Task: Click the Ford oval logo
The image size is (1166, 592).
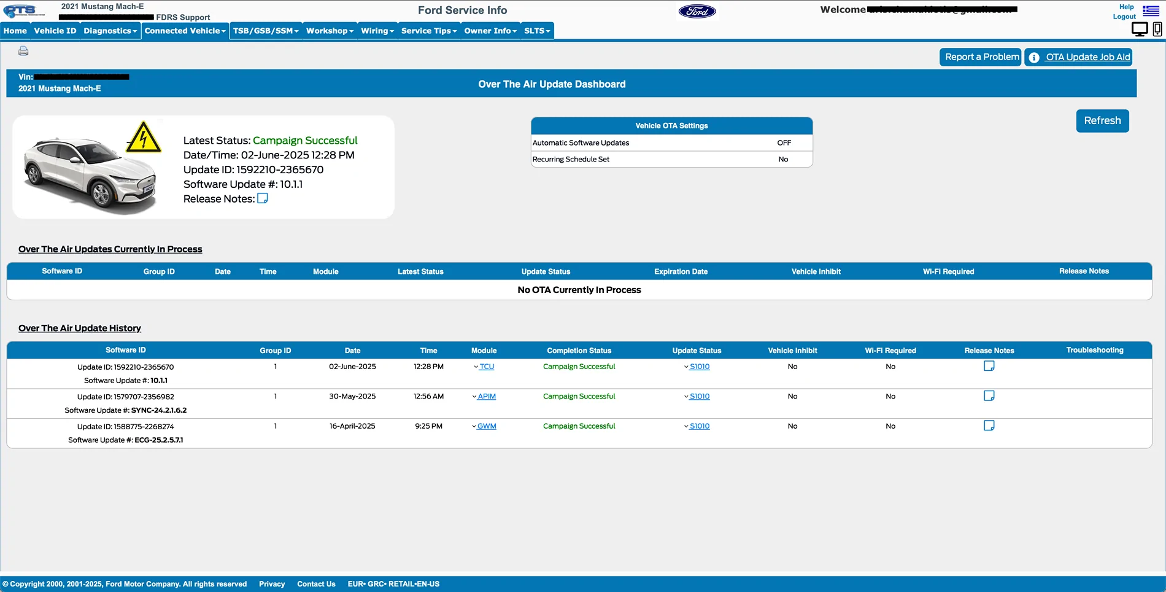Action: 697,11
